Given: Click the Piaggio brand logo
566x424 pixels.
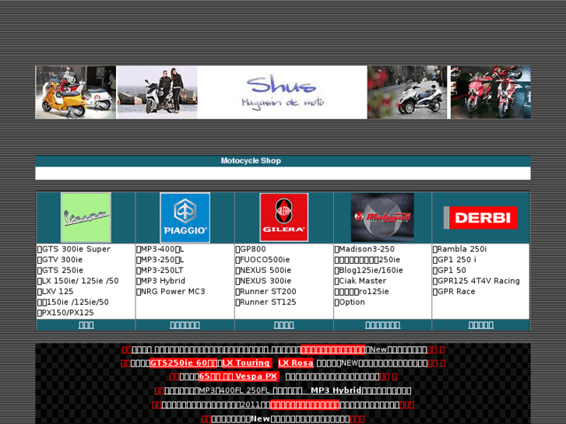Looking at the screenshot, I should point(185,218).
